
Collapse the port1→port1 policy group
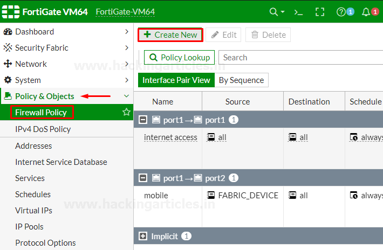point(143,120)
